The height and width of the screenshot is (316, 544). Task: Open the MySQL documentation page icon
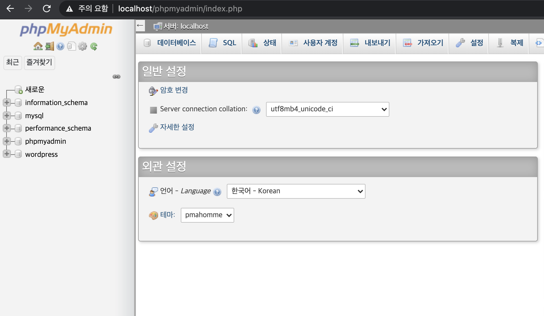tap(72, 46)
